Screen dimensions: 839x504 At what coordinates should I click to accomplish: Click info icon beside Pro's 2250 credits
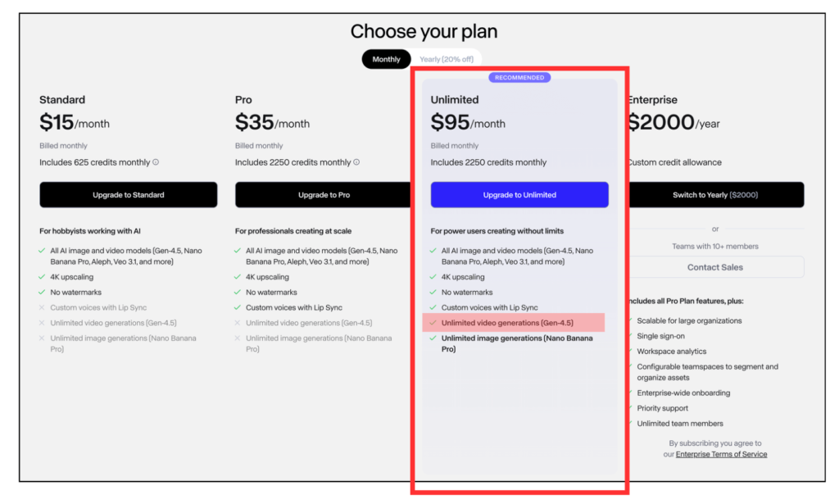pos(356,162)
